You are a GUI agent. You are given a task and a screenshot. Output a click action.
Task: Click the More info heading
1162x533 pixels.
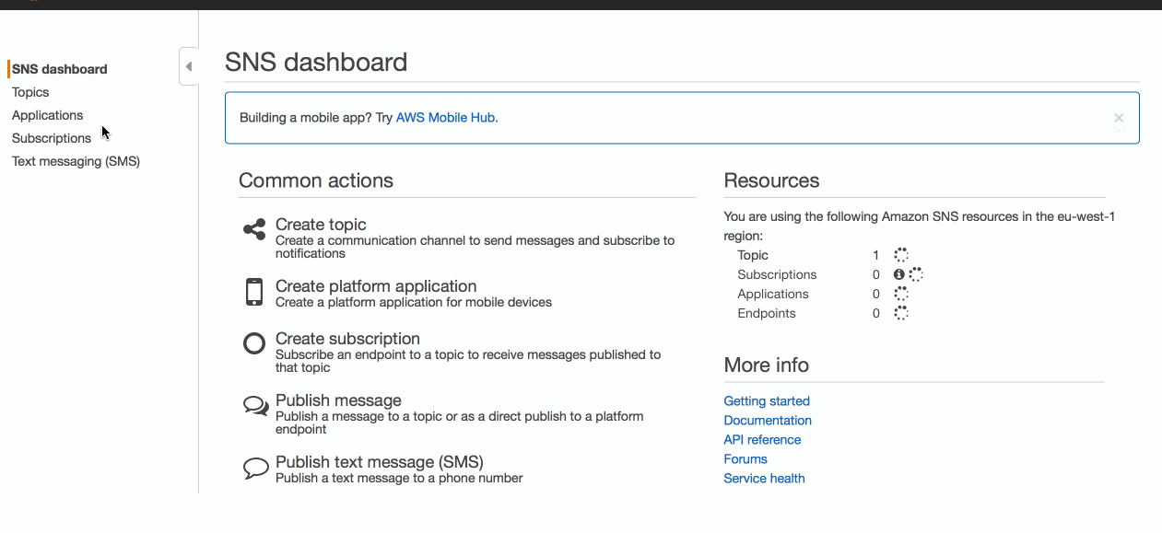pos(767,365)
